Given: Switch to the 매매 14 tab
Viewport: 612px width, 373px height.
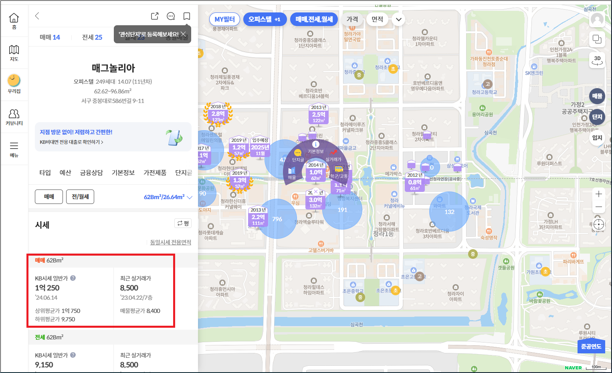Looking at the screenshot, I should 50,37.
